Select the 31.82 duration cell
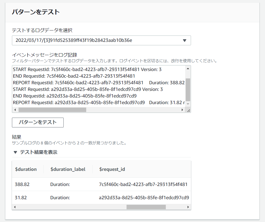 [x=21, y=198]
